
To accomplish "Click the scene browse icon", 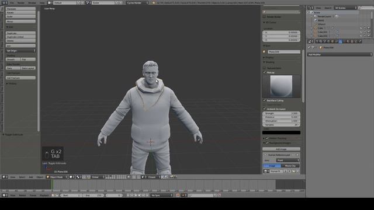I will (x=88, y=2).
